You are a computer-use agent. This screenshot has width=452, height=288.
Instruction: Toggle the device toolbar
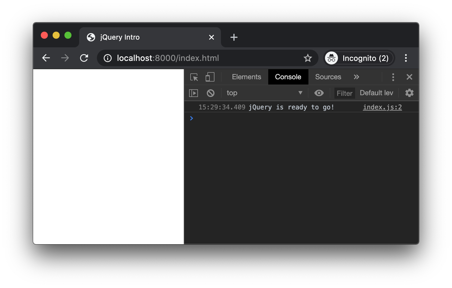[210, 77]
